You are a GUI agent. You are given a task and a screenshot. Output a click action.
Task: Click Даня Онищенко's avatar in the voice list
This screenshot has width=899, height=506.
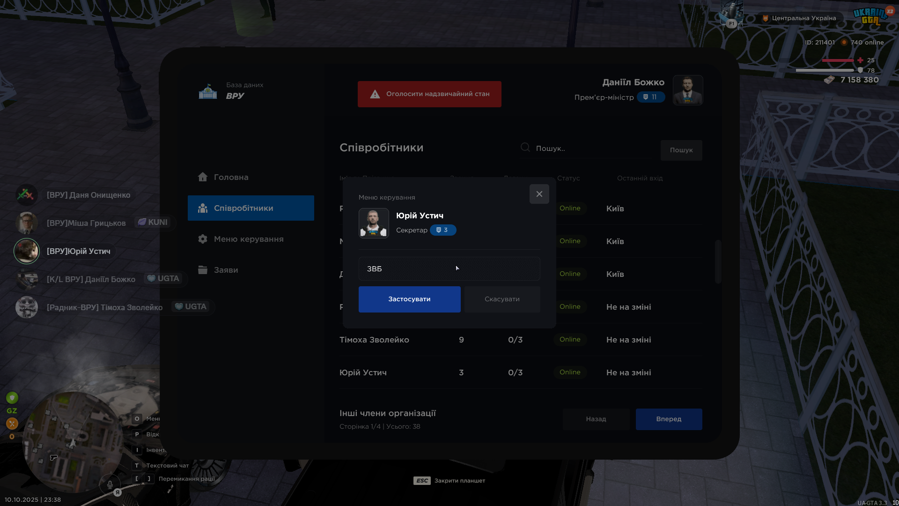click(x=27, y=195)
